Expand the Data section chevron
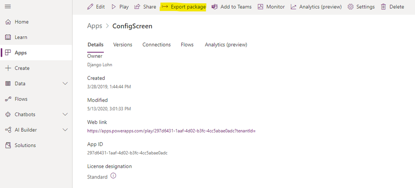The height and width of the screenshot is (188, 415). point(65,83)
